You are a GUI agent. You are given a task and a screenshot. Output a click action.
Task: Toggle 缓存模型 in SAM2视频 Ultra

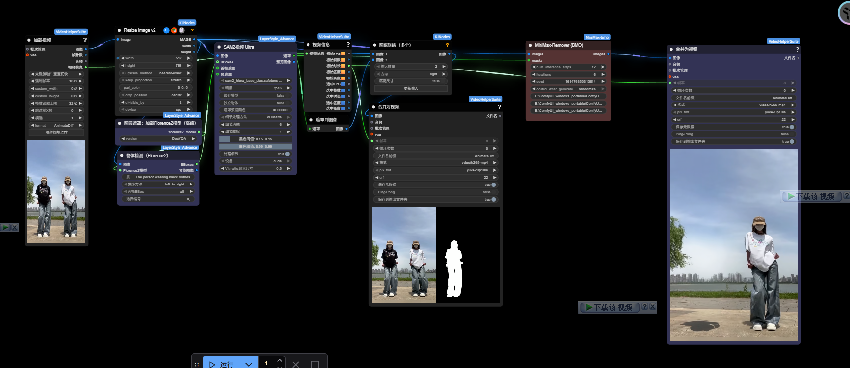[x=256, y=96]
